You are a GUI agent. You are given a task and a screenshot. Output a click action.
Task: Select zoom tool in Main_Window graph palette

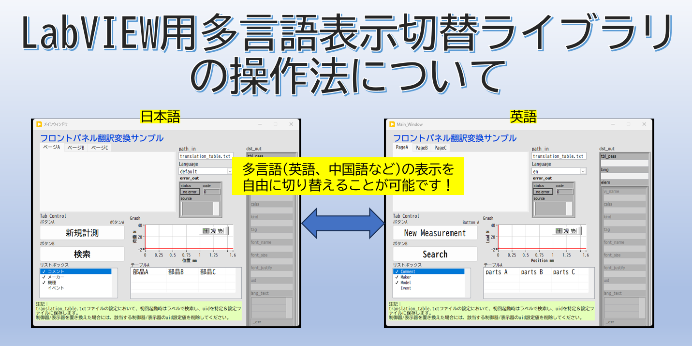[x=566, y=231]
